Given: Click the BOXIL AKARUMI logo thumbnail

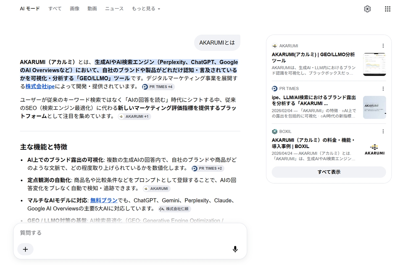Looking at the screenshot, I should pos(374,150).
